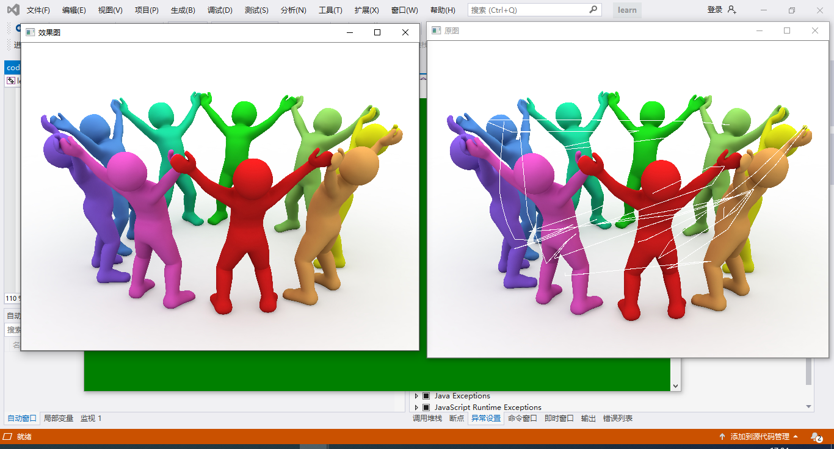Expand the JavaScript Runtime Exceptions tree node
The height and width of the screenshot is (449, 834).
point(416,407)
